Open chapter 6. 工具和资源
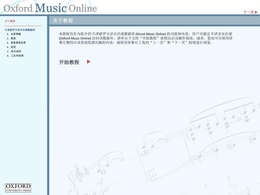 (15, 56)
